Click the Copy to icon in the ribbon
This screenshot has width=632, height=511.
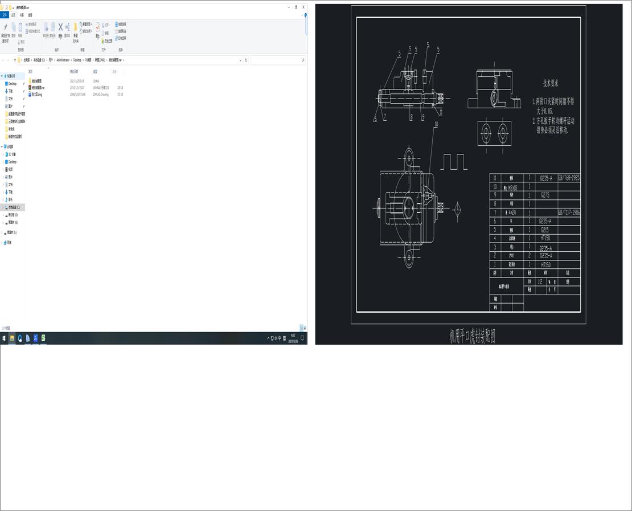pos(52,27)
